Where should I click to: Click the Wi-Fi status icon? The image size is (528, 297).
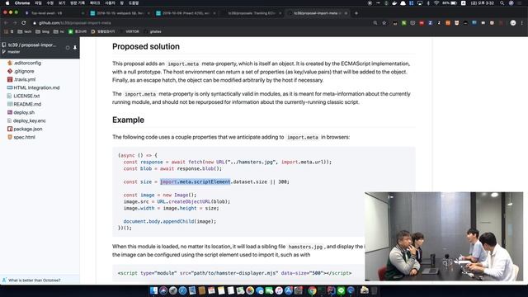point(436,3)
